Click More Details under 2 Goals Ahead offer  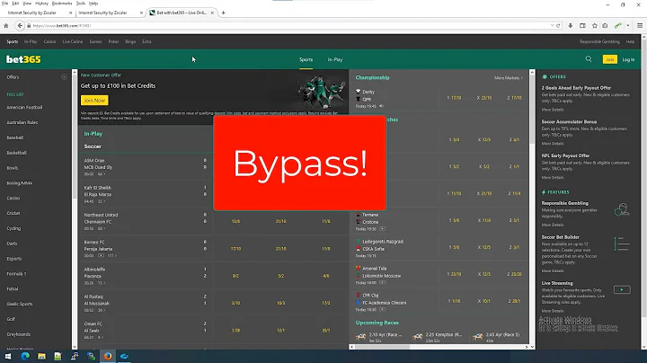coord(553,110)
